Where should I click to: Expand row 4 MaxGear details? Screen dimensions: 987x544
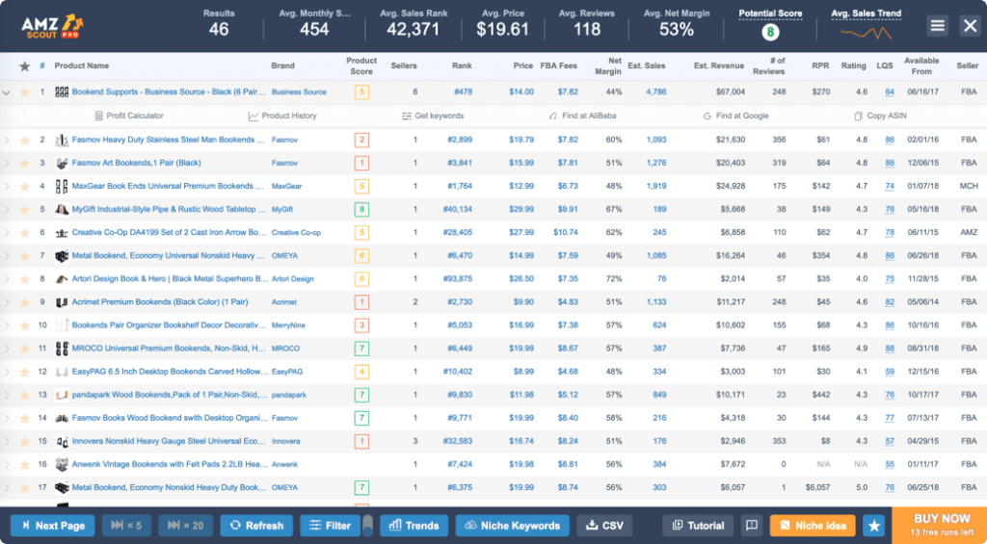[x=7, y=187]
